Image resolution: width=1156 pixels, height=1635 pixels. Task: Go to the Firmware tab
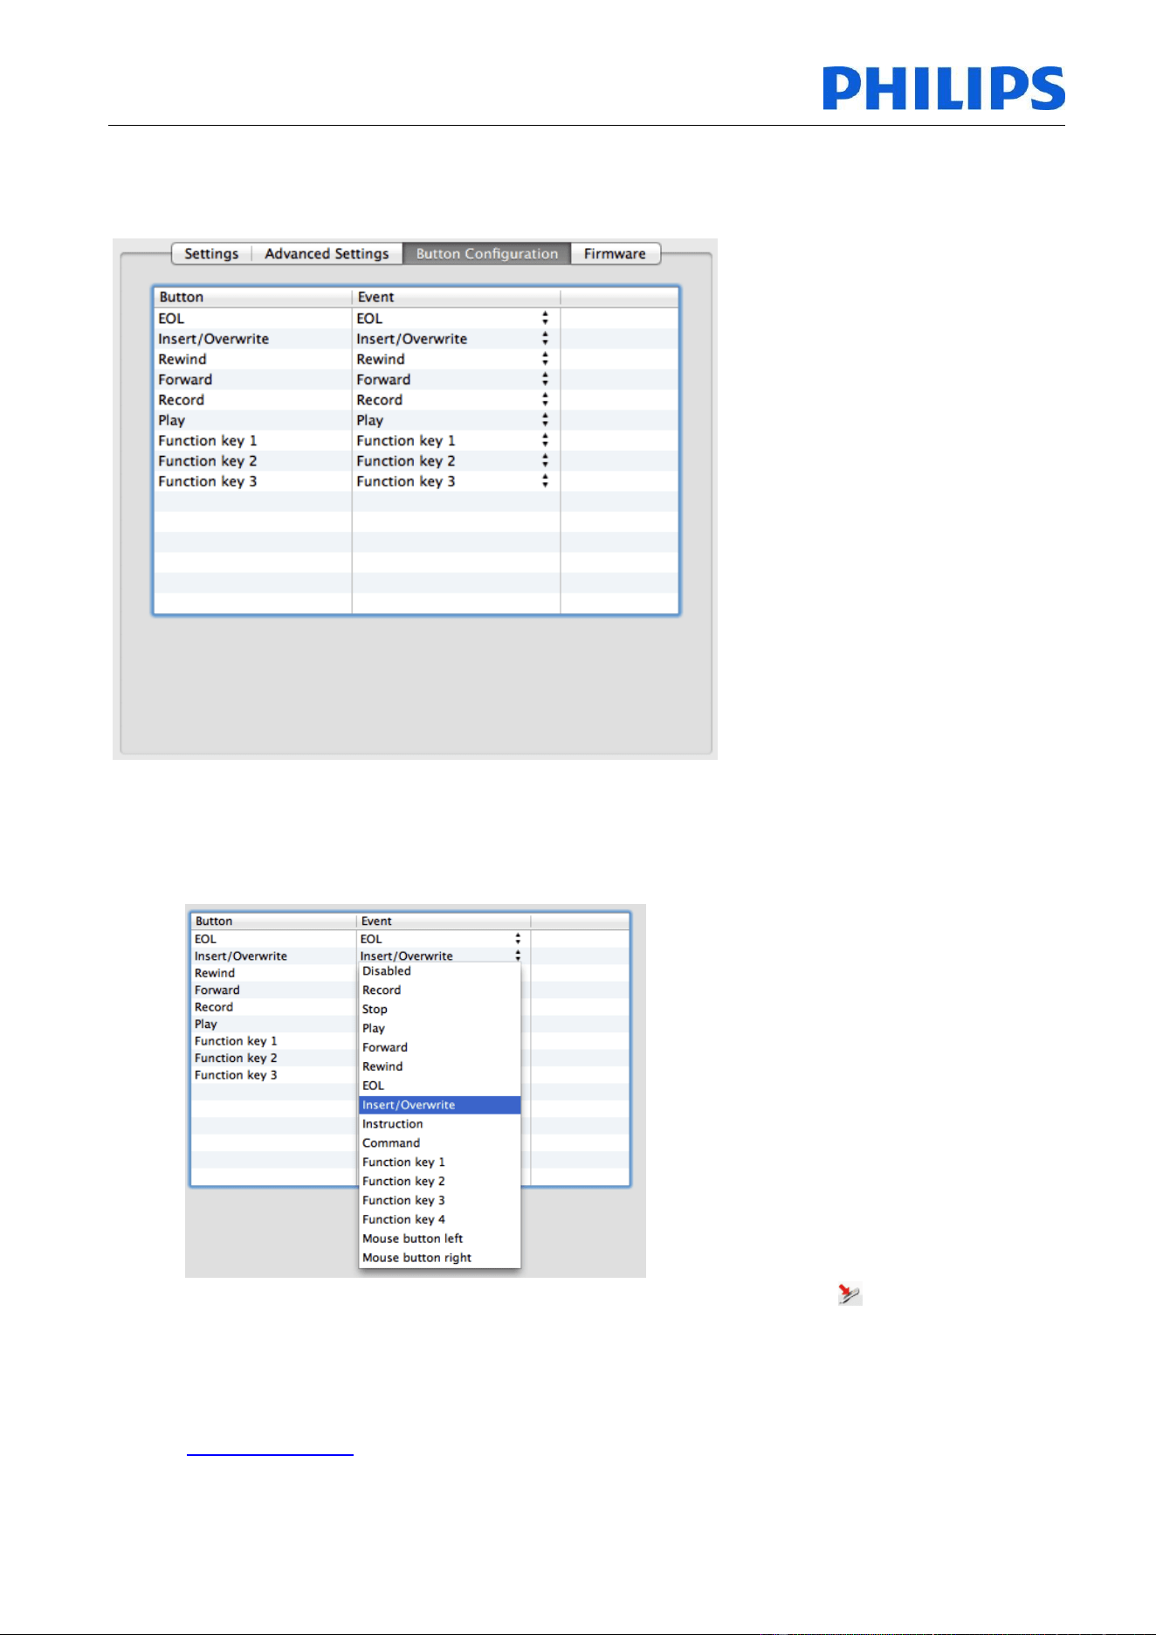point(615,253)
